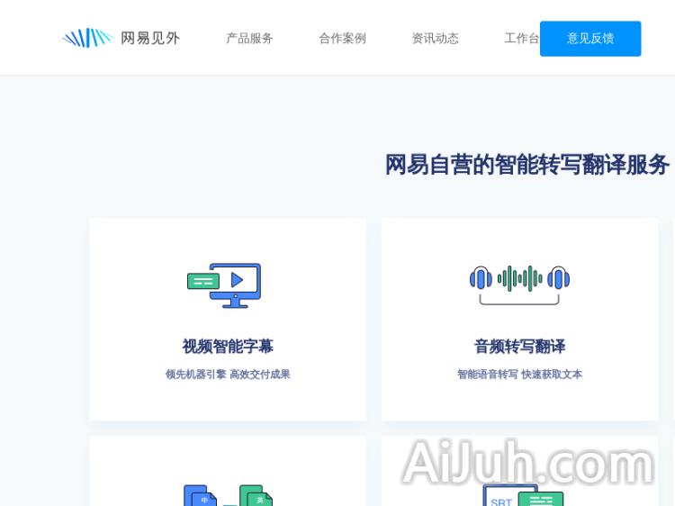
Task: Click the headphones waveform icon in 音频转写翻译 card
Action: tap(519, 281)
